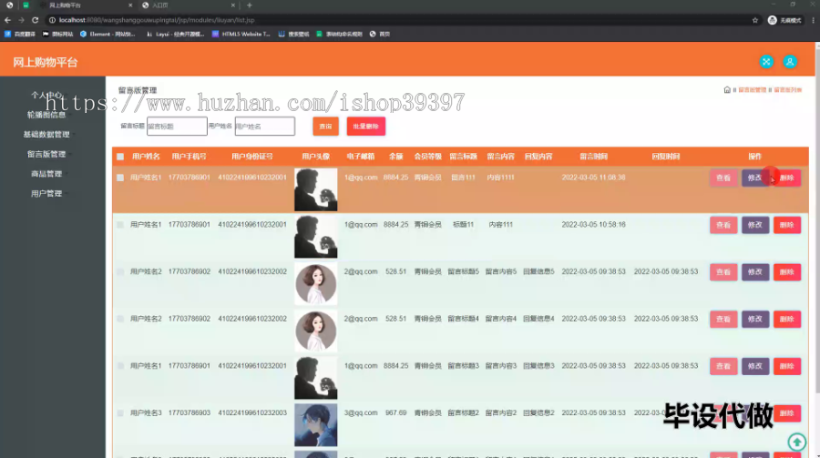
Task: Check the row for 留言标题3
Action: 120,366
